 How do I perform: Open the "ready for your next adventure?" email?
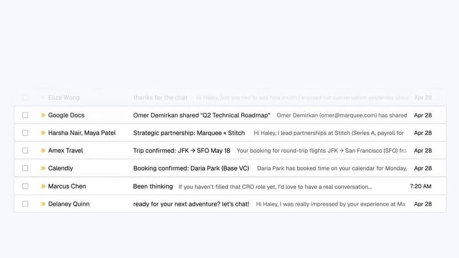pos(230,204)
